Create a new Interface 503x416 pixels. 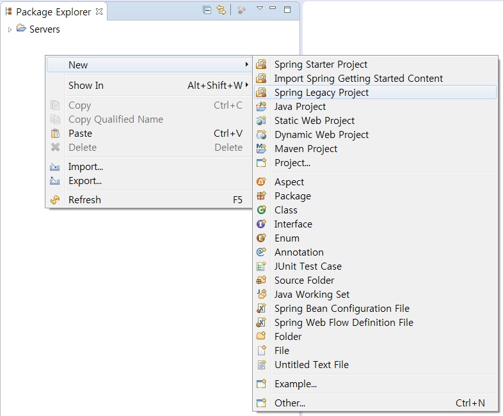click(375, 224)
